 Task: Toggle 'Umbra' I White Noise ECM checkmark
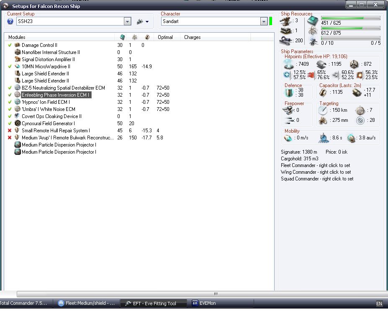(10, 109)
